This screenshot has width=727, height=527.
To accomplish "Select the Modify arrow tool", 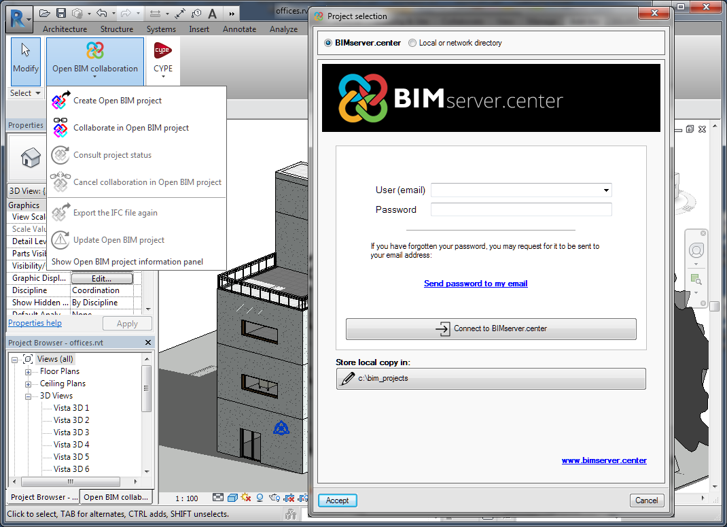I will [x=26, y=51].
